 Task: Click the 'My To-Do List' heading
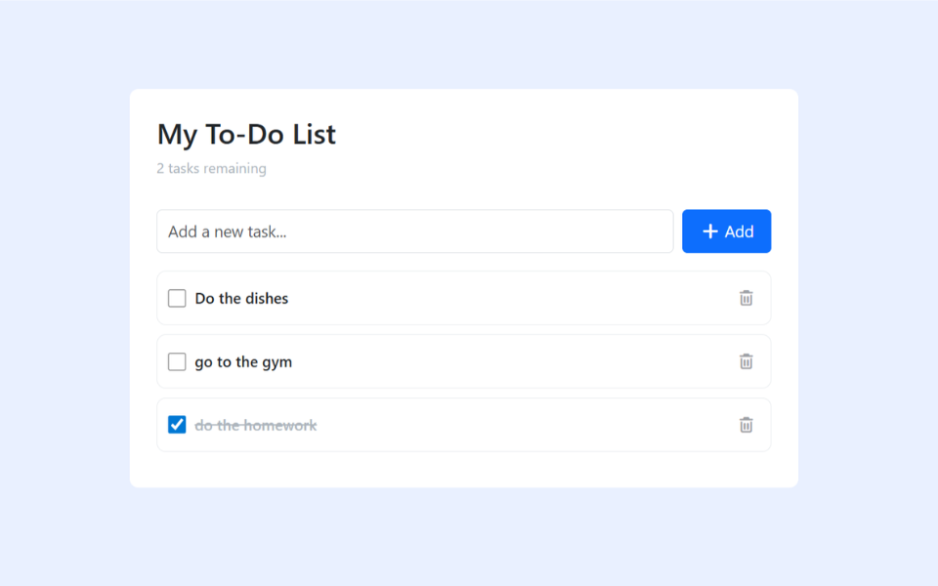(246, 134)
